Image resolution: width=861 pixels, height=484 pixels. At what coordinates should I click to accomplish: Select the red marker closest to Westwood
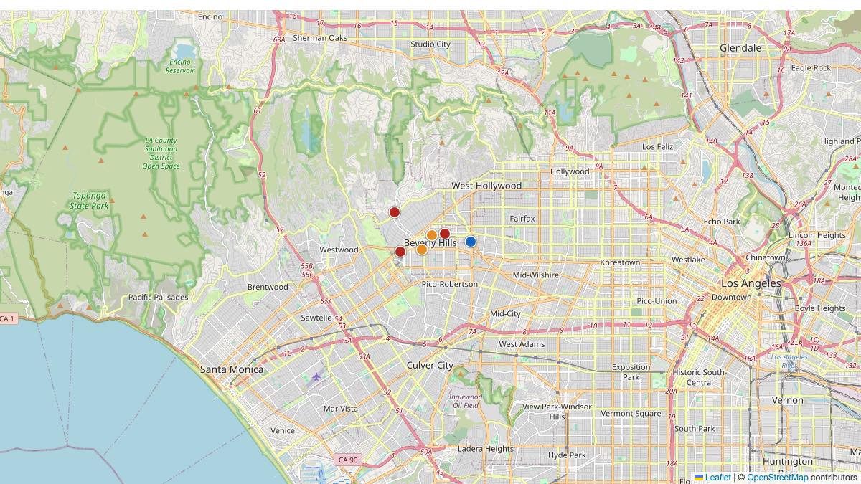tap(400, 252)
